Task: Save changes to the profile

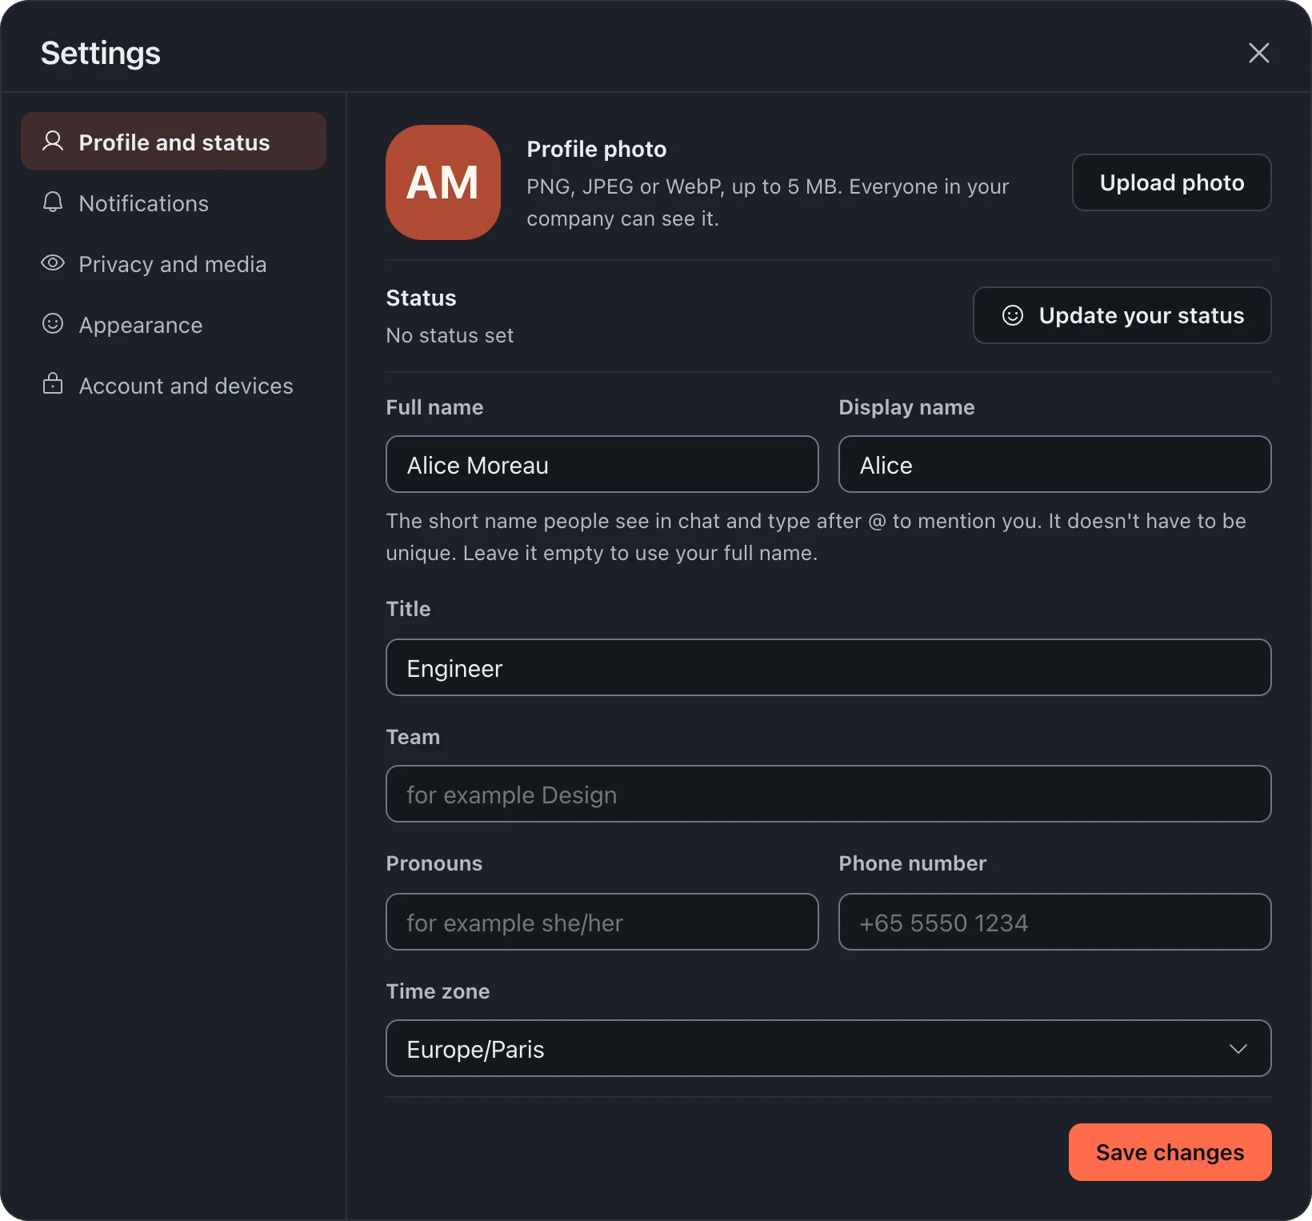Action: [1170, 1152]
